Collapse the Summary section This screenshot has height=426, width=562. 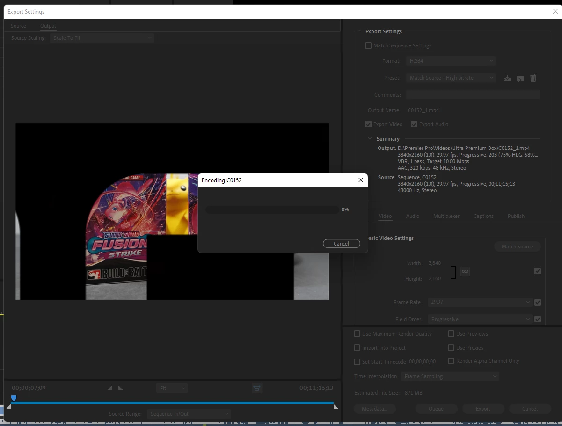click(x=371, y=139)
